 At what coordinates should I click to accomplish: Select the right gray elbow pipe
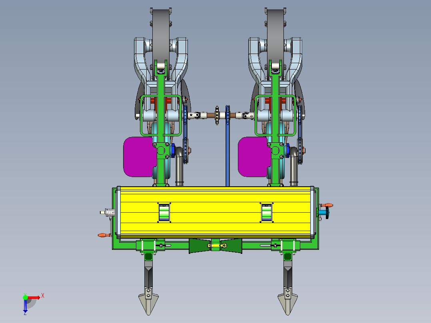point(294,166)
